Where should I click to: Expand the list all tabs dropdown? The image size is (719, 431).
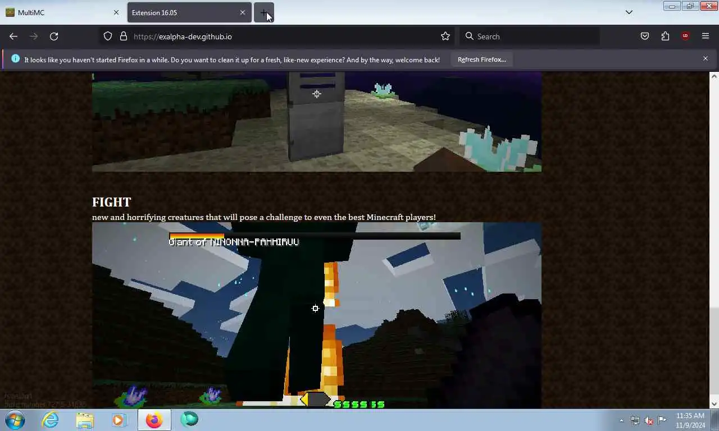(629, 12)
